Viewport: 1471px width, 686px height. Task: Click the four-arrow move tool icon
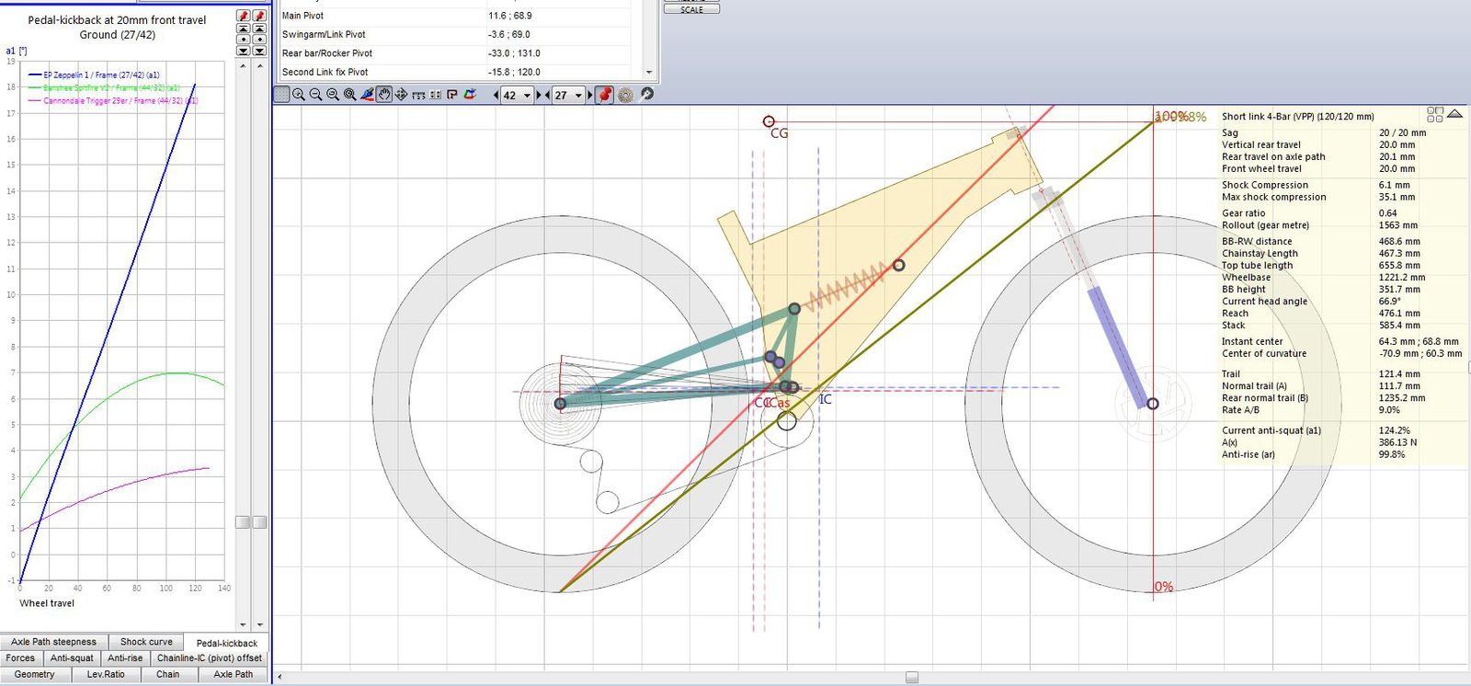[401, 95]
